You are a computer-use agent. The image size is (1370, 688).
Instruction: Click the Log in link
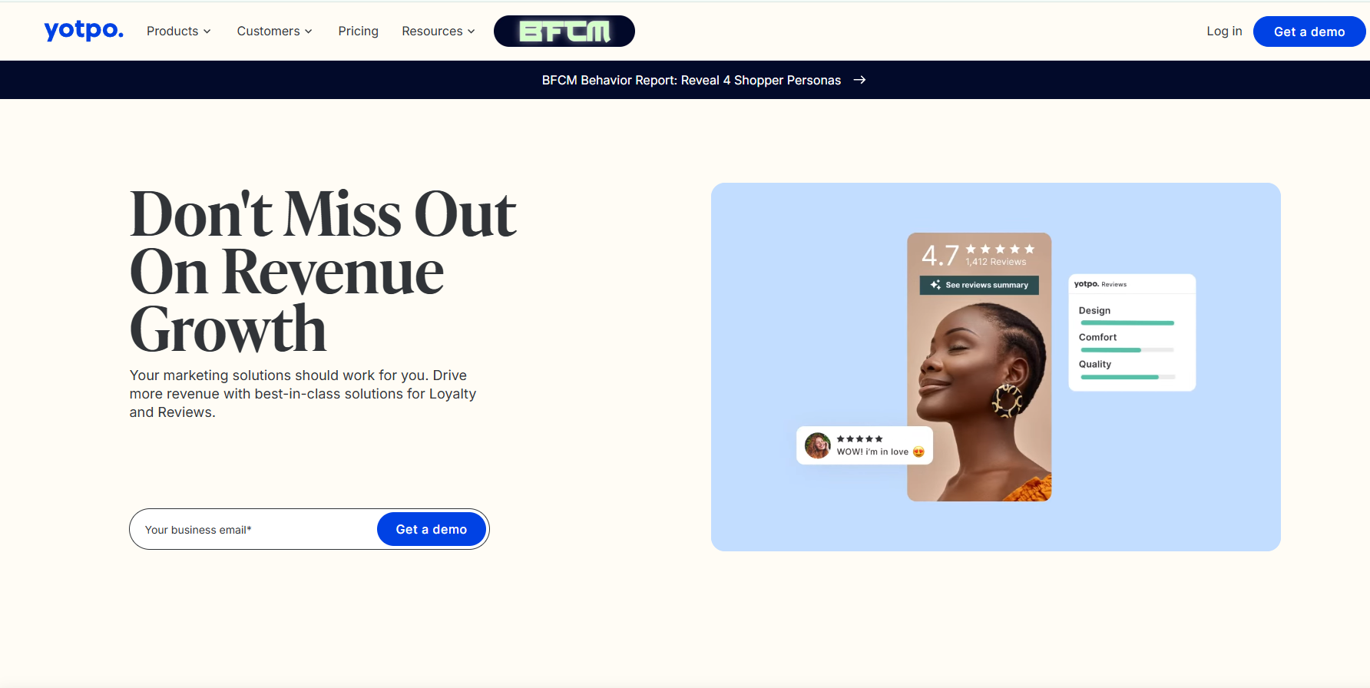[x=1224, y=31]
